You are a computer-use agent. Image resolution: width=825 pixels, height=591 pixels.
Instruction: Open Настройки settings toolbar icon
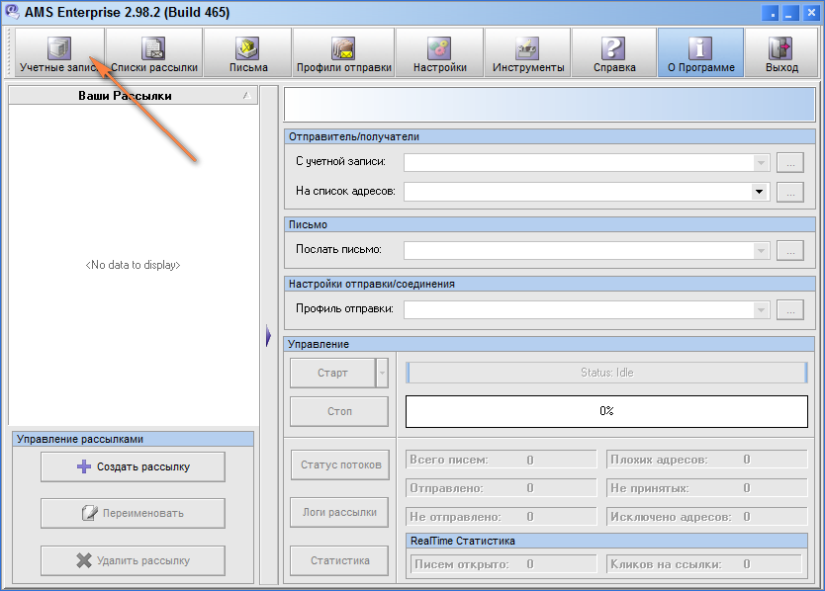[439, 52]
